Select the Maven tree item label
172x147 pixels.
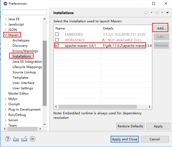pos(13,35)
